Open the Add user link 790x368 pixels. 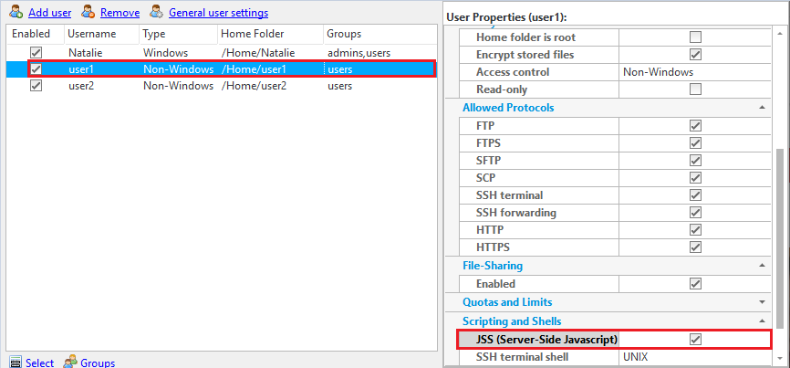[x=49, y=13]
